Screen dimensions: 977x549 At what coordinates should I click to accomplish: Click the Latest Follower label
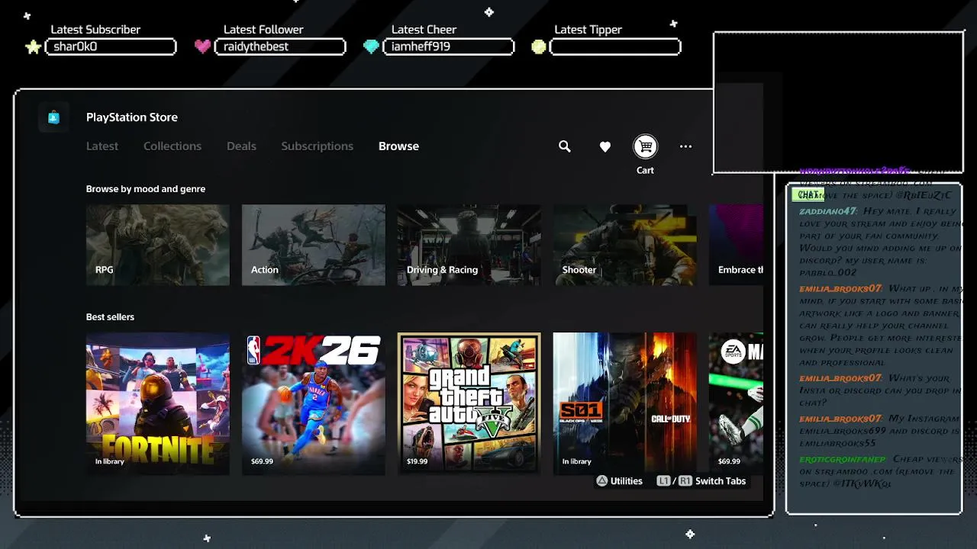click(263, 30)
